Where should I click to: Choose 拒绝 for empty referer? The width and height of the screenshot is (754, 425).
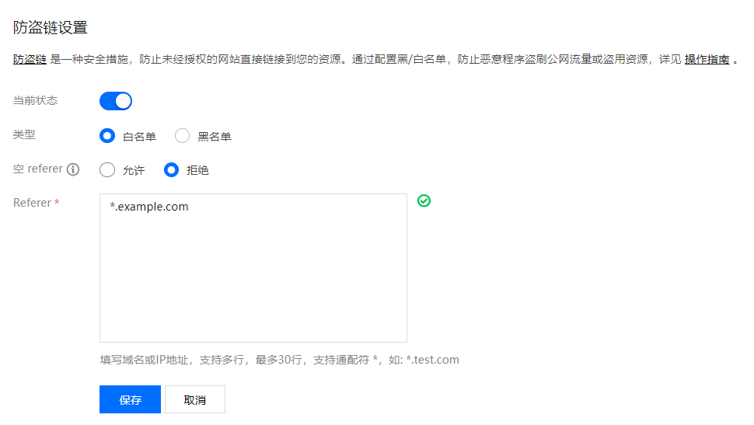coord(171,170)
